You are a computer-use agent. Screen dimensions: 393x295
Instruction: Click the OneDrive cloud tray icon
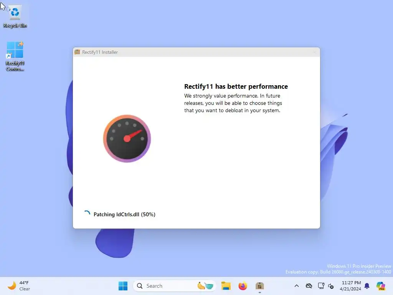[x=309, y=286]
